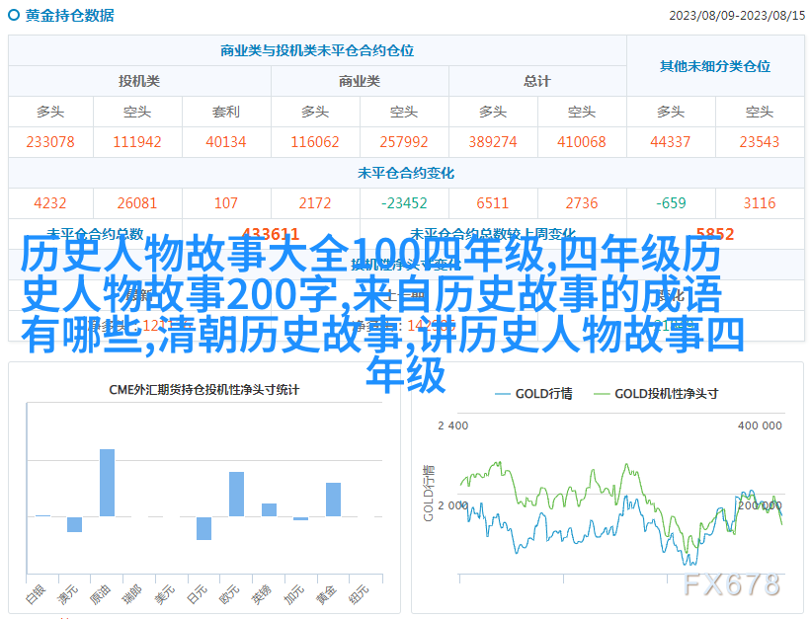
Task: Click the 黄金 bar in the chart
Action: tap(333, 499)
